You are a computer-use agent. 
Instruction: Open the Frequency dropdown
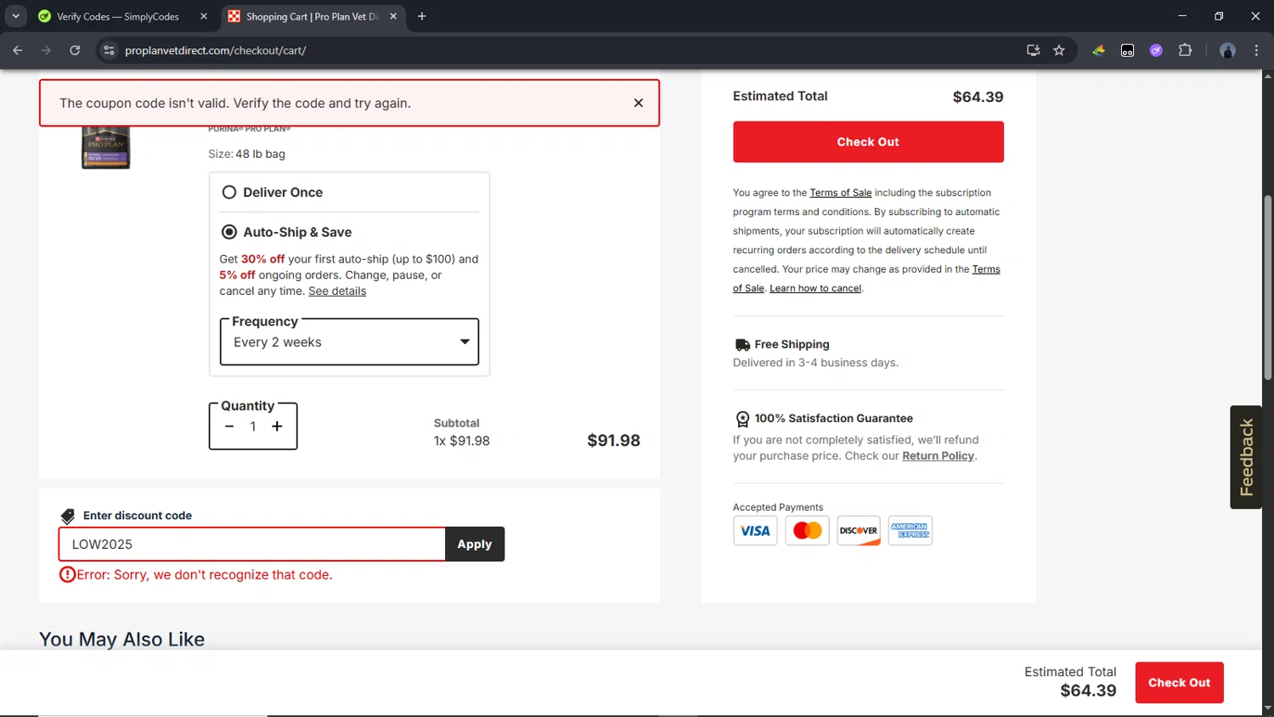(349, 342)
